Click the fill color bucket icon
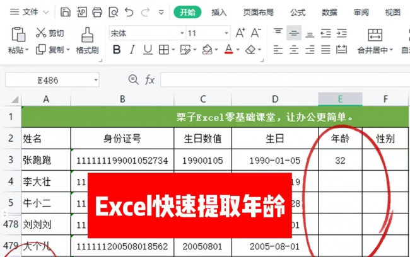 coord(207,49)
